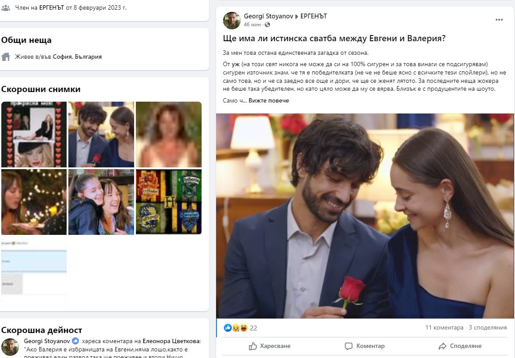Viewport: 515px width, 358px height.
Task: Open the large post photo of couple
Action: tap(365, 216)
